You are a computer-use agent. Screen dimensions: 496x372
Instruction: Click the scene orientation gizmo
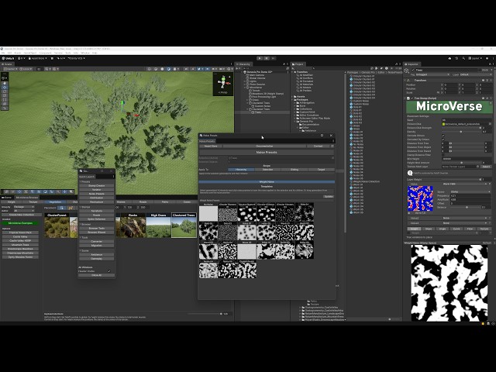click(223, 82)
